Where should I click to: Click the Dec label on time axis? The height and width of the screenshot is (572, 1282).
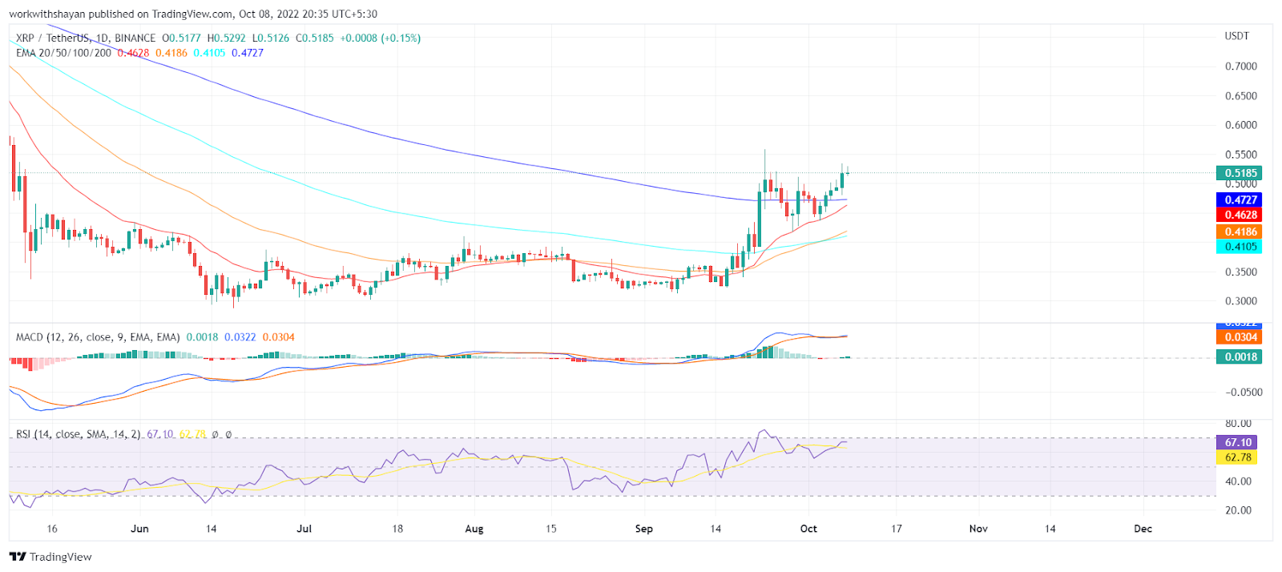[x=1143, y=529]
